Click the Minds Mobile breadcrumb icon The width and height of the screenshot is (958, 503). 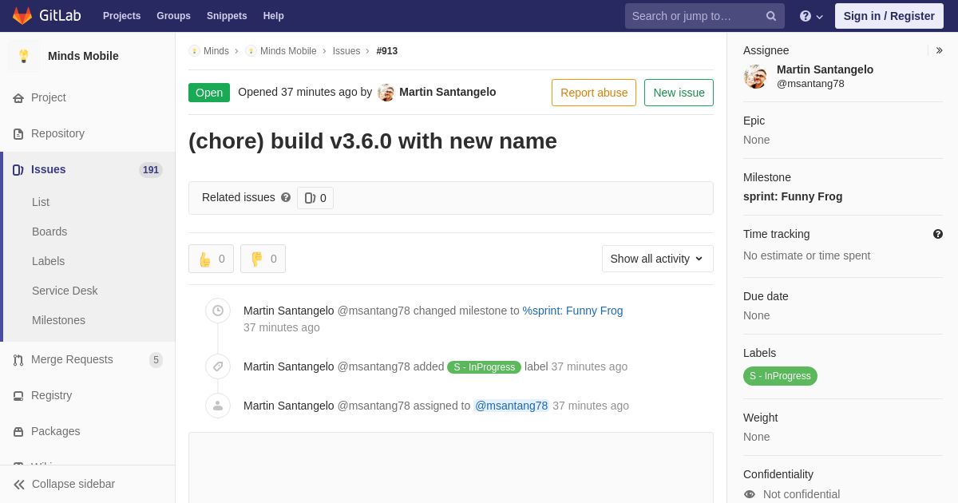click(251, 51)
